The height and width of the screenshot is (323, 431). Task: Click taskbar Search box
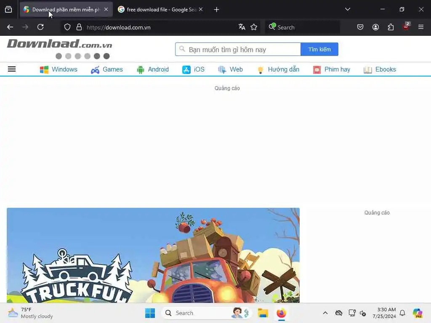206,313
